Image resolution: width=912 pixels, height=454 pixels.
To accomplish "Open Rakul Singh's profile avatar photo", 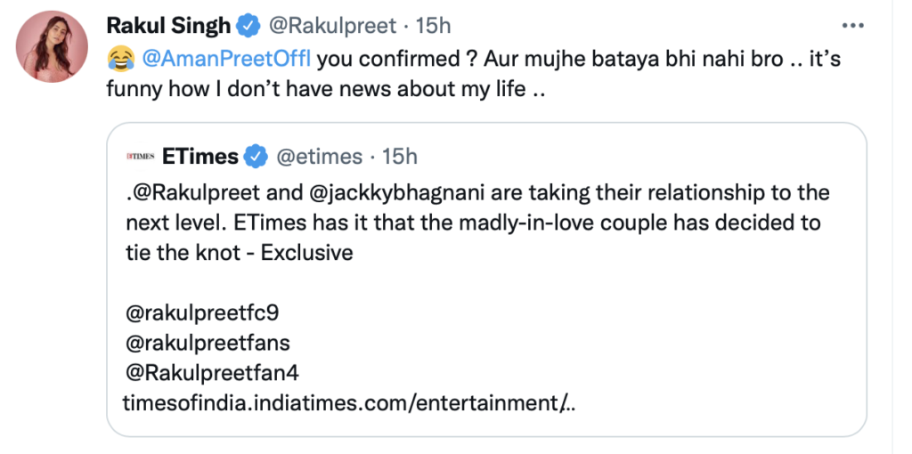I will pos(53,46).
